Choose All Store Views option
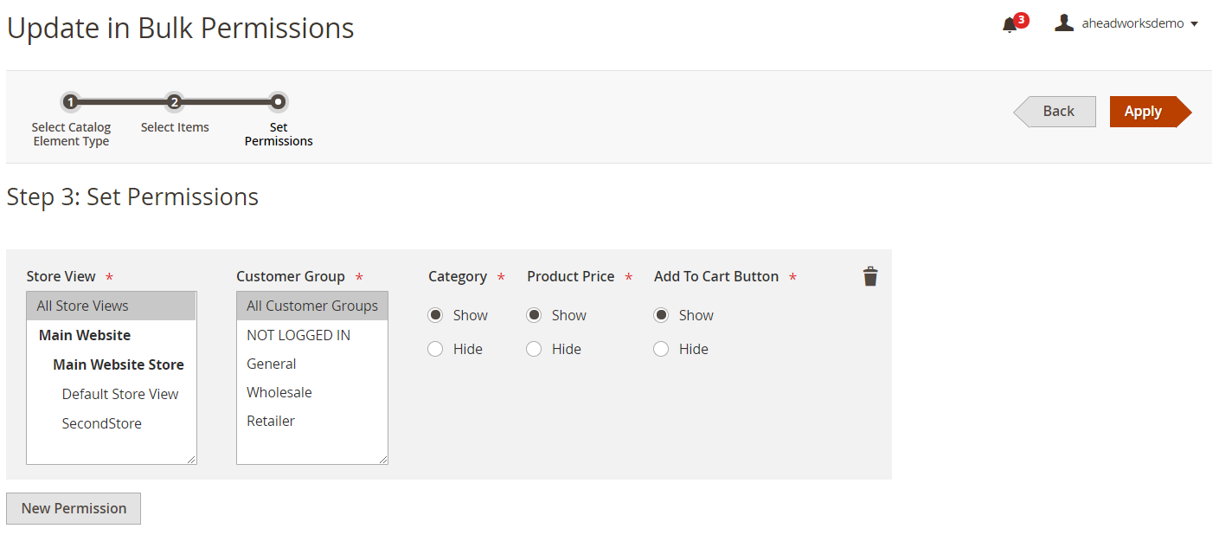Image resolution: width=1219 pixels, height=535 pixels. 112,306
